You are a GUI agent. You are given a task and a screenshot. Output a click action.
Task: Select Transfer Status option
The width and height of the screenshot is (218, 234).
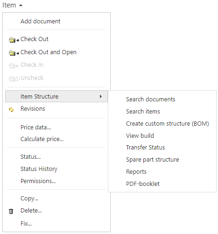(x=146, y=148)
